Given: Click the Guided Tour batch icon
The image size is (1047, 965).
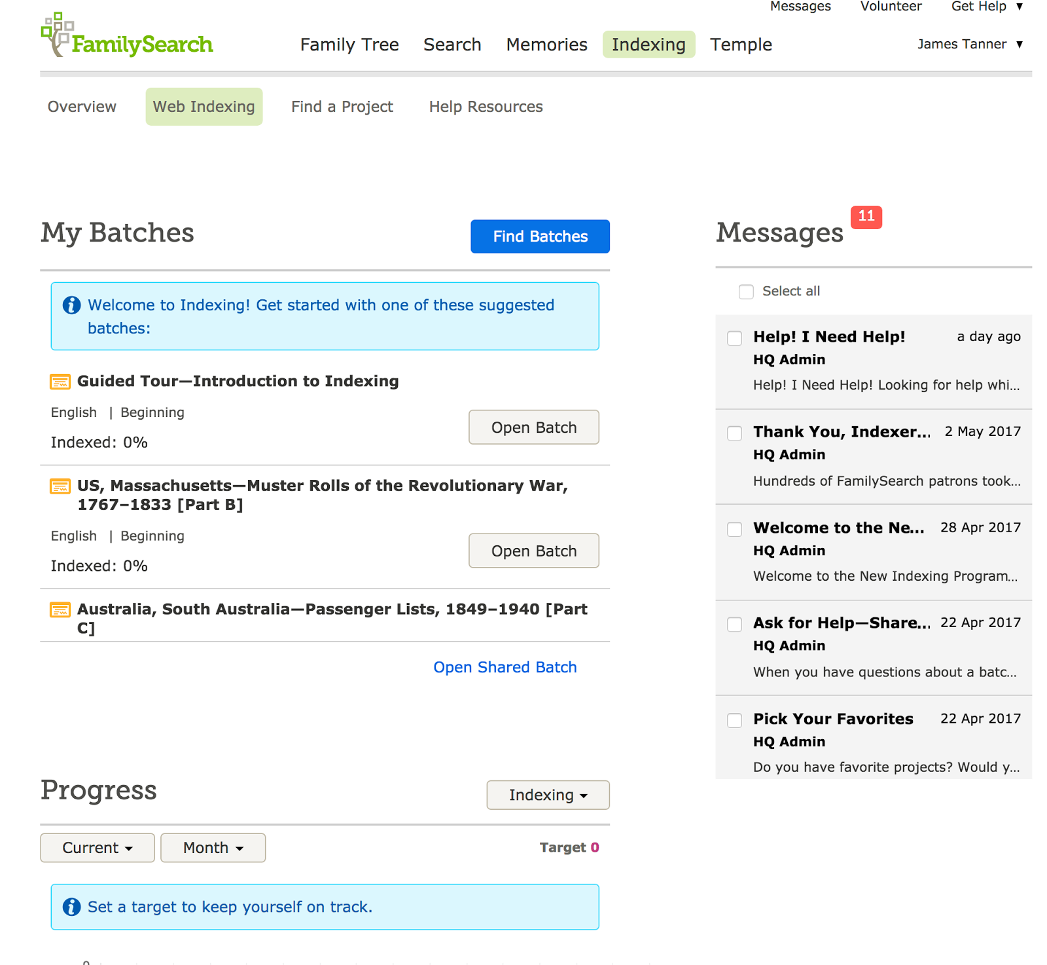Looking at the screenshot, I should pyautogui.click(x=60, y=382).
